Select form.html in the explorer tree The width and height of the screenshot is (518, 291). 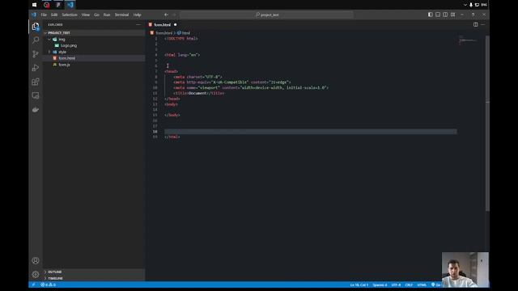tap(94, 58)
